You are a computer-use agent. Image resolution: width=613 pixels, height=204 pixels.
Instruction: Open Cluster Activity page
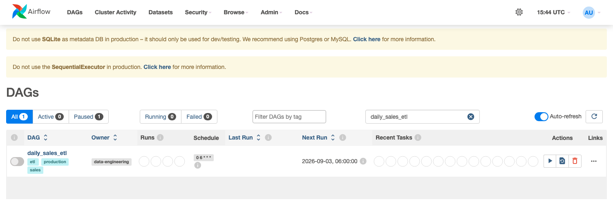[116, 12]
